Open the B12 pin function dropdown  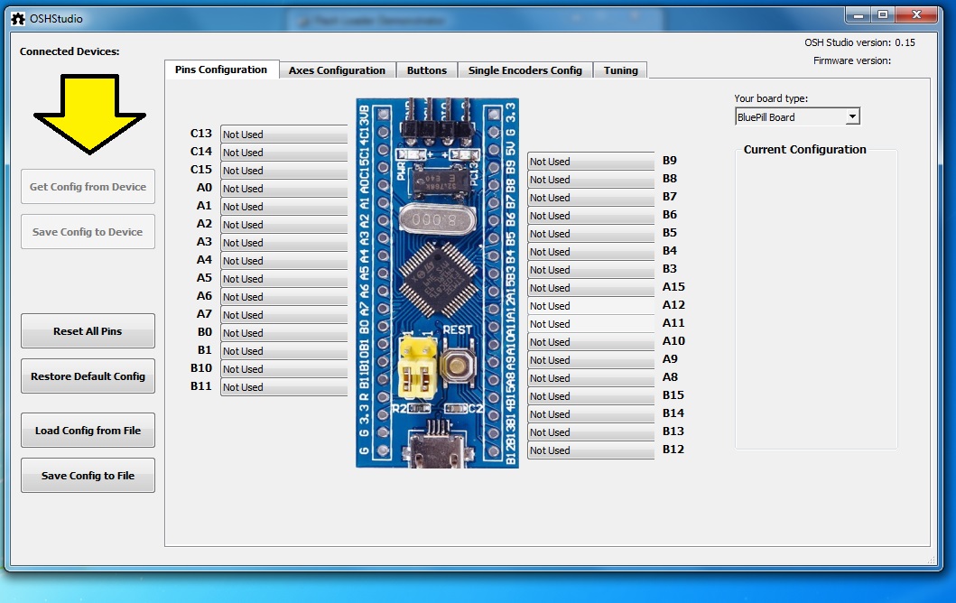(590, 450)
